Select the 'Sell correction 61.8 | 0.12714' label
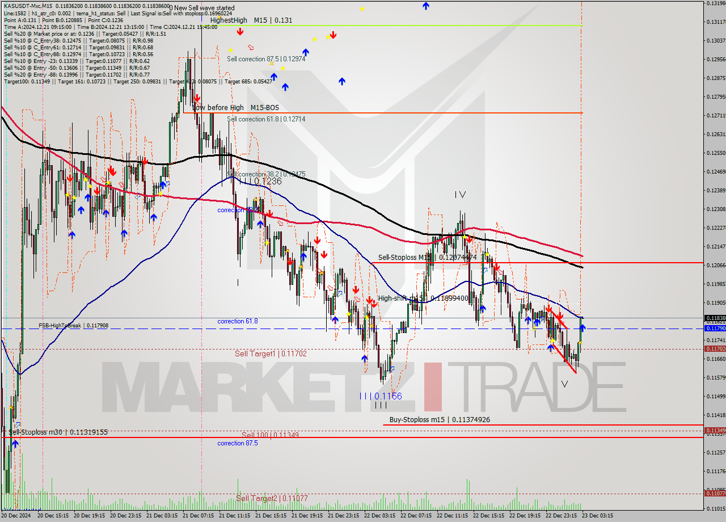The width and height of the screenshot is (726, 522). 266,119
